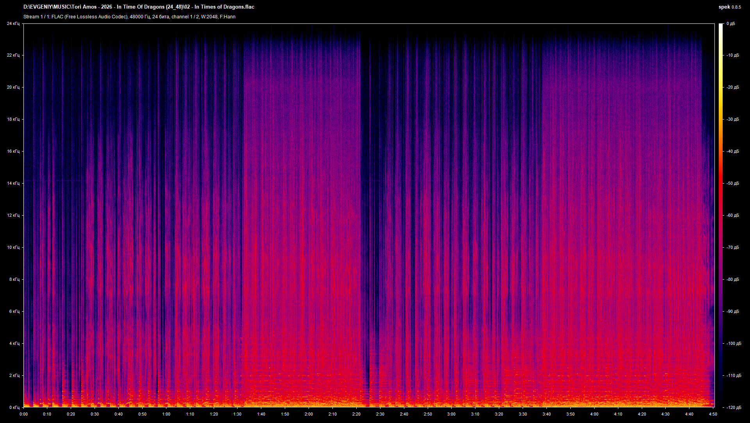This screenshot has width=750, height=423.
Task: Click the '0:50' time axis label
Action: click(143, 414)
